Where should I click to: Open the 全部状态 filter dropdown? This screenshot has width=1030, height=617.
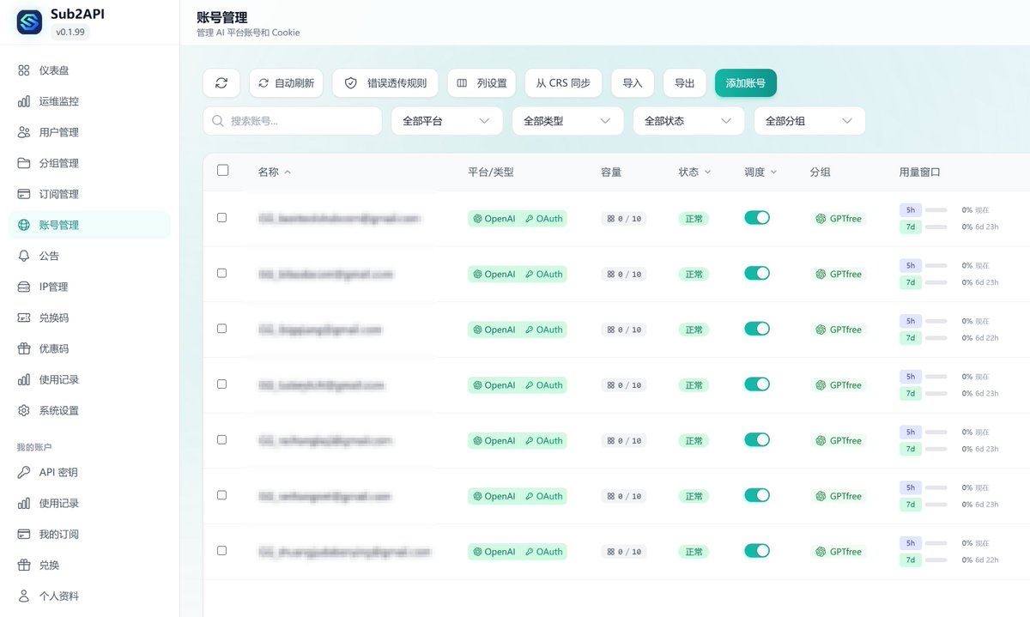[689, 121]
